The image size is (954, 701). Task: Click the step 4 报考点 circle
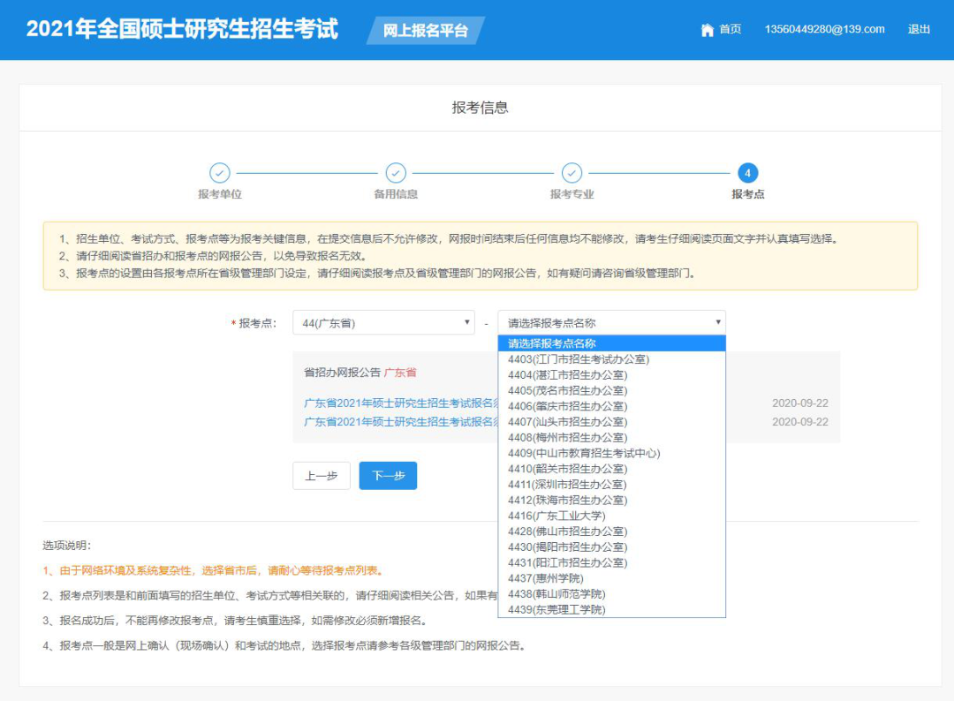[x=747, y=173]
